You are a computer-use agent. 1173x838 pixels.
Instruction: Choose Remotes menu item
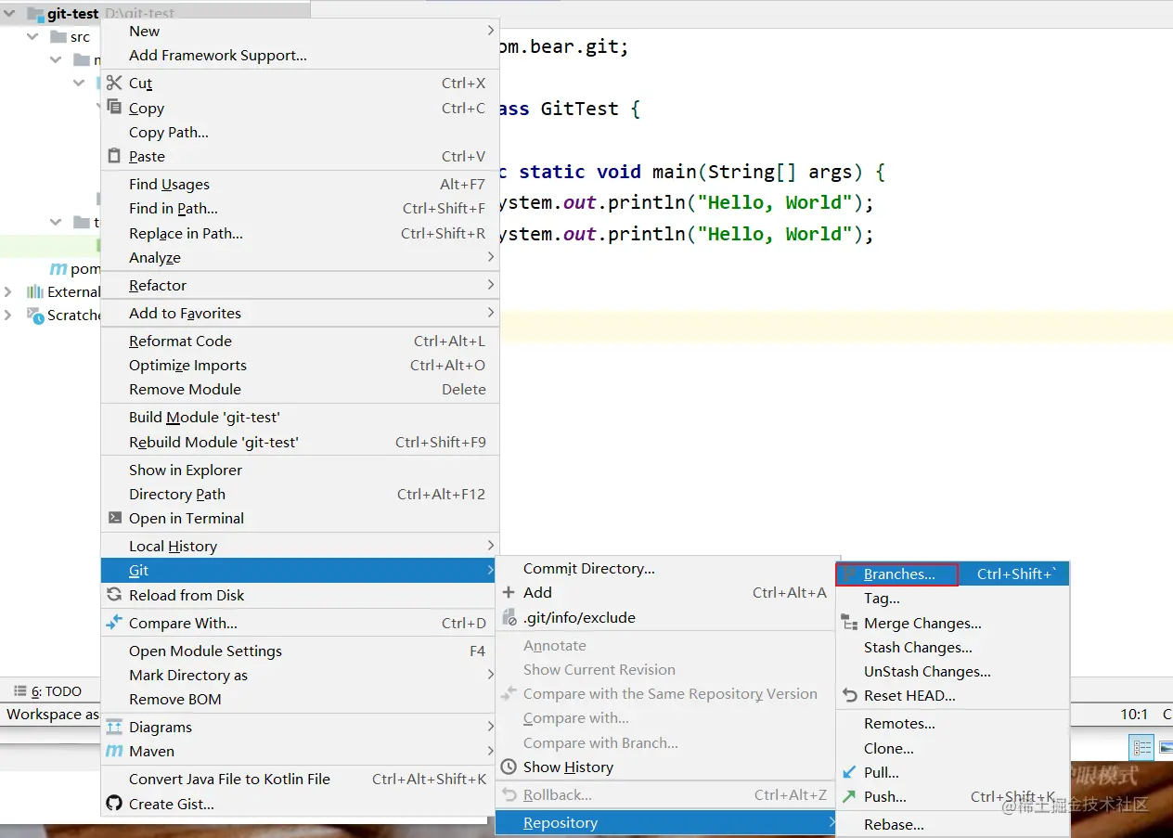tap(953, 724)
